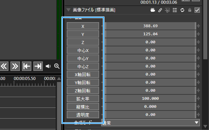Click the timeline scrollbar up arrow
Viewport: 209px width, 130px height.
(59, 79)
